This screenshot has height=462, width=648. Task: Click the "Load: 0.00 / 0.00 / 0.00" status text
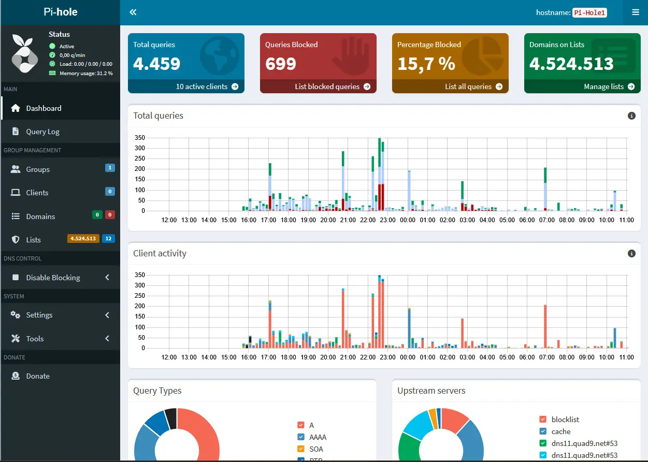point(86,64)
